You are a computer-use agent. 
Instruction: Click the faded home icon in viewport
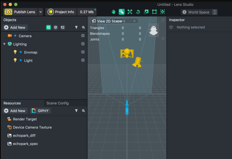coord(163,38)
